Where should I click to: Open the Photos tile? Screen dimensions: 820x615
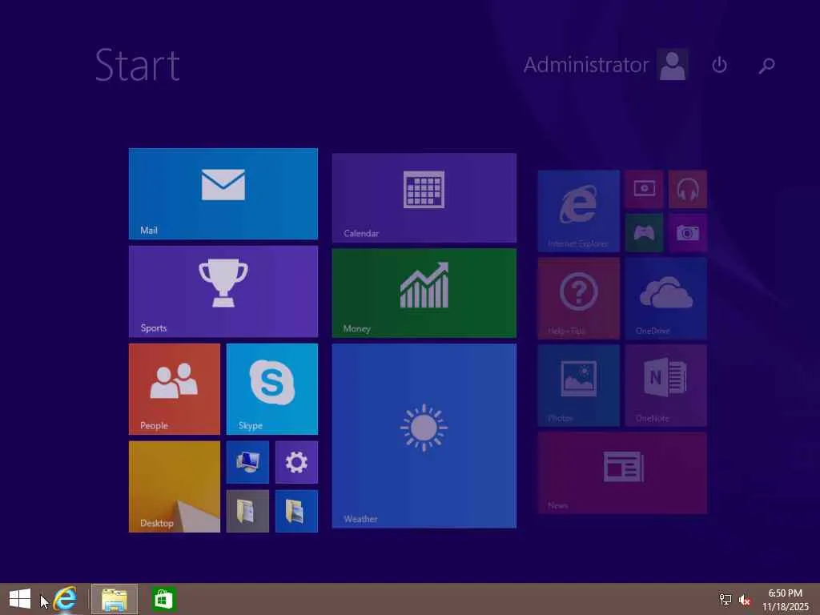(x=579, y=385)
